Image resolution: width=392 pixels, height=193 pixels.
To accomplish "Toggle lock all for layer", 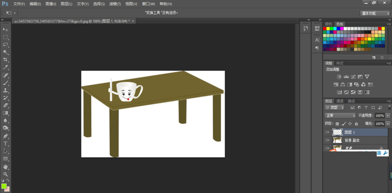I will (356, 124).
